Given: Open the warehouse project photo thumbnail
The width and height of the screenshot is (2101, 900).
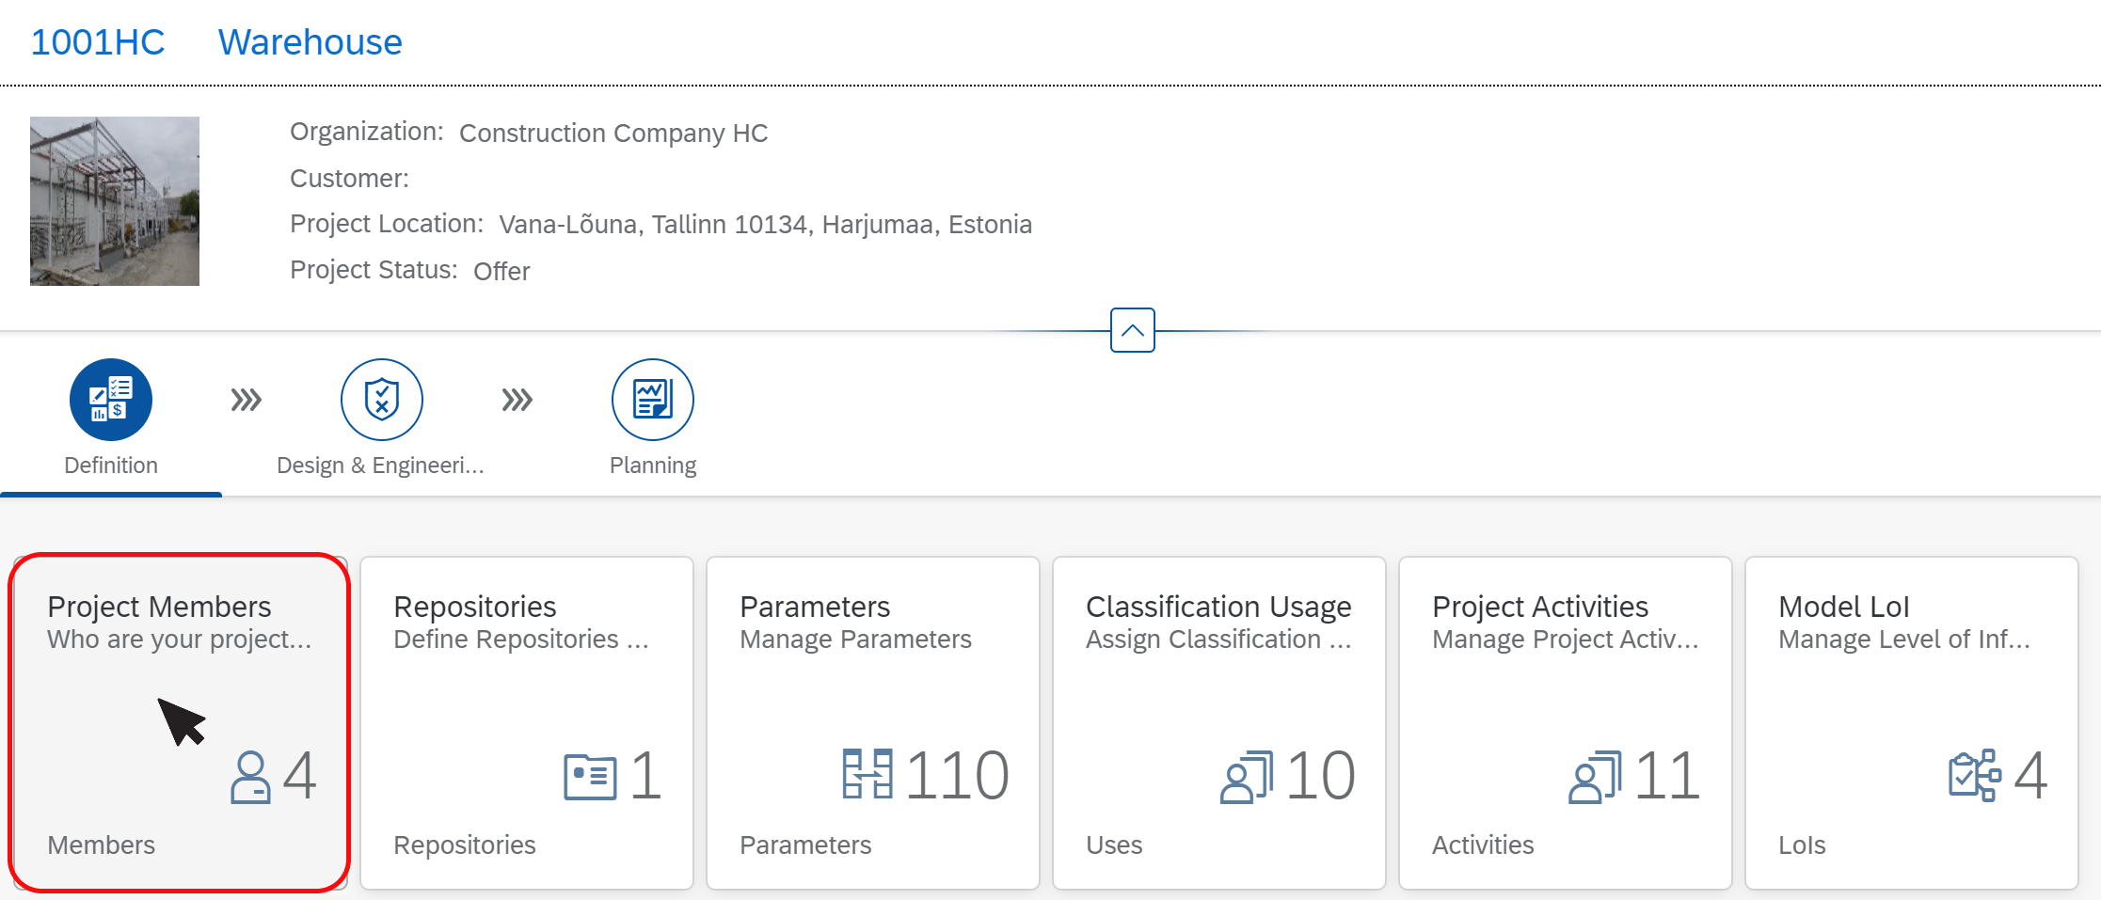Looking at the screenshot, I should [x=115, y=201].
